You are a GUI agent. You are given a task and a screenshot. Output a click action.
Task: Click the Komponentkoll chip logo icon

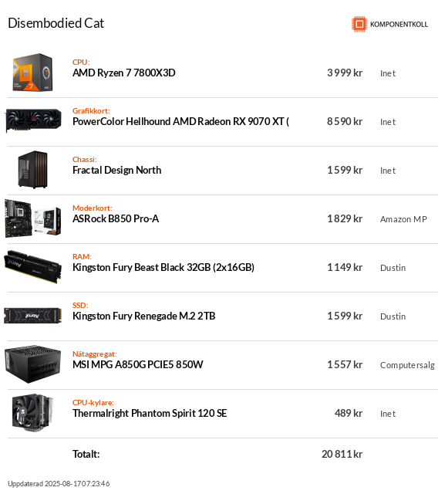[x=359, y=24]
